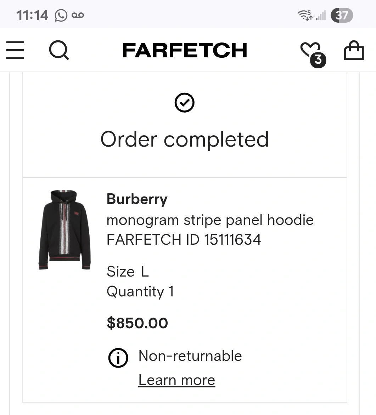This screenshot has width=376, height=415.
Task: Tap the battery level indicator
Action: tap(342, 15)
